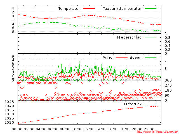Image resolution: width=179 pixels, height=134 pixels.
Task: Click the Luftdruck legend label
Action: (133, 104)
